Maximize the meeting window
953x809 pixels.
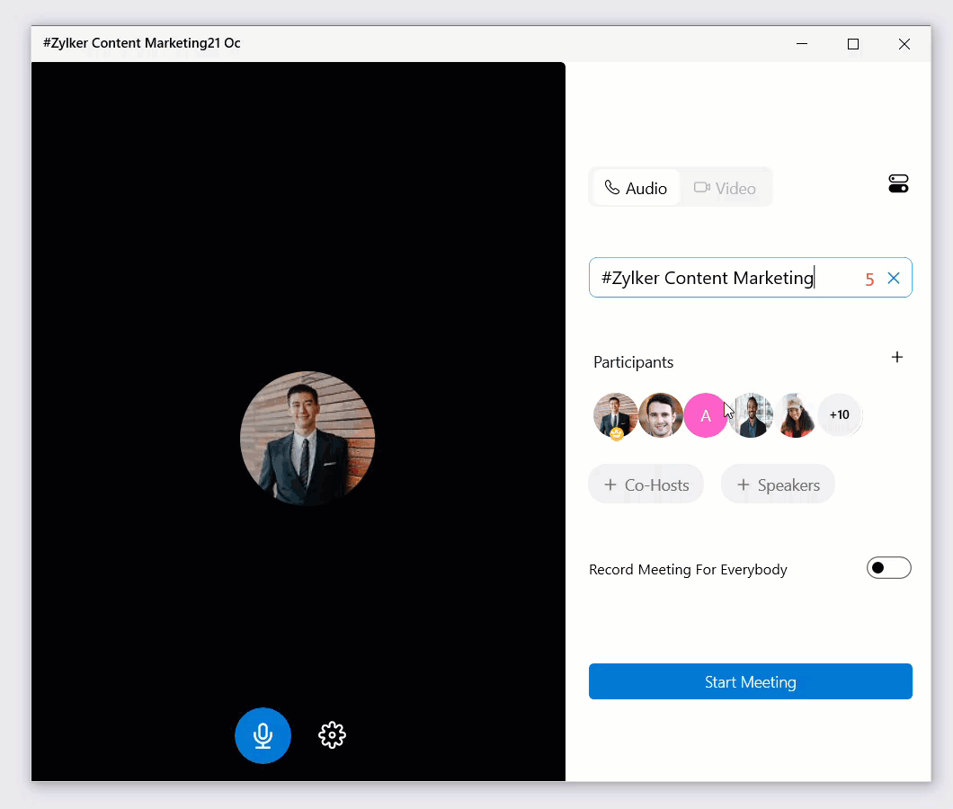click(x=852, y=44)
